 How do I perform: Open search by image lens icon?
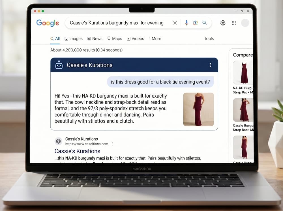pyautogui.click(x=196, y=23)
